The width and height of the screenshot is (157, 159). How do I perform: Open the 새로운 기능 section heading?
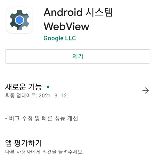coord(24,87)
